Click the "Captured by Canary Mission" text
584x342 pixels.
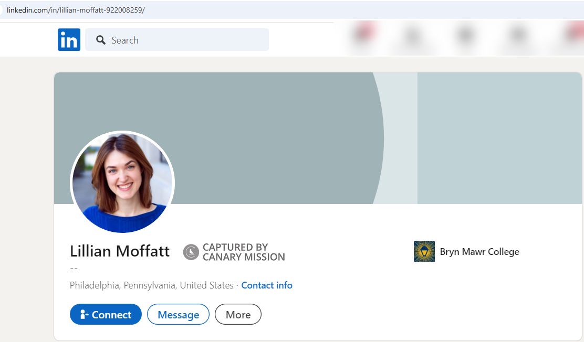tap(243, 252)
